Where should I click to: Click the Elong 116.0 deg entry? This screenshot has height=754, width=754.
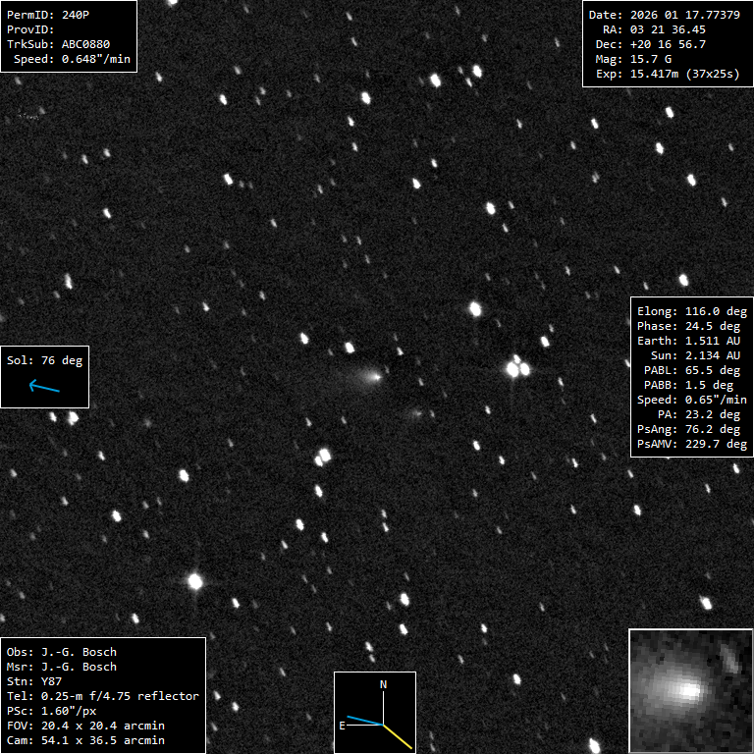(x=691, y=311)
